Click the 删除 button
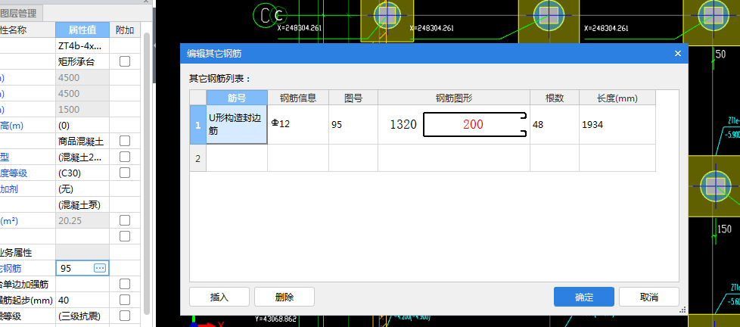This screenshot has height=327, width=740. [x=284, y=297]
